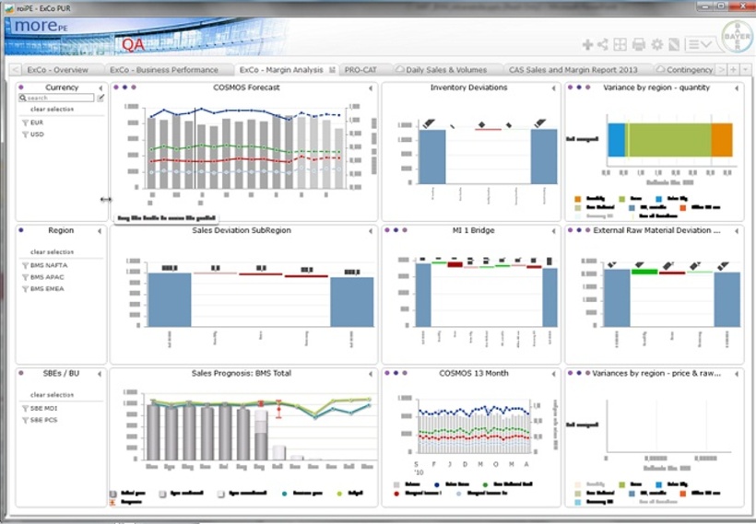The width and height of the screenshot is (756, 524).
Task: Click the purple dot in the Currency panel header
Action: [20, 87]
